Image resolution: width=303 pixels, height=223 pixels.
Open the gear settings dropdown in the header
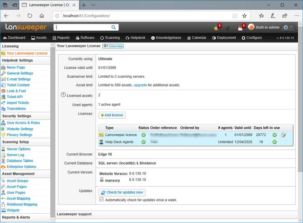[x=287, y=27]
